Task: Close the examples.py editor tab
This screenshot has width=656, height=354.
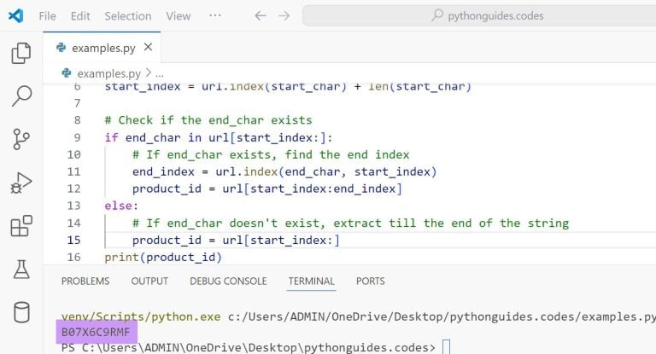Action: pyautogui.click(x=148, y=47)
